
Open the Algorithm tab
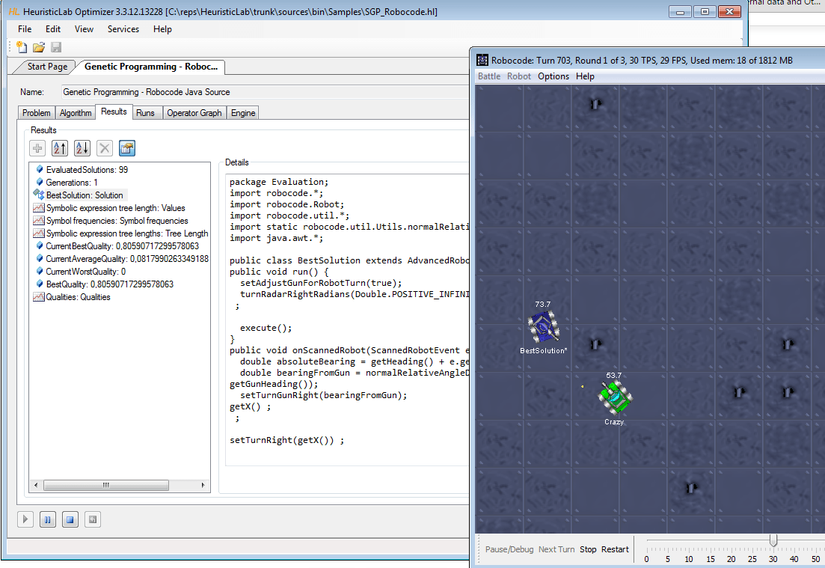pos(76,113)
